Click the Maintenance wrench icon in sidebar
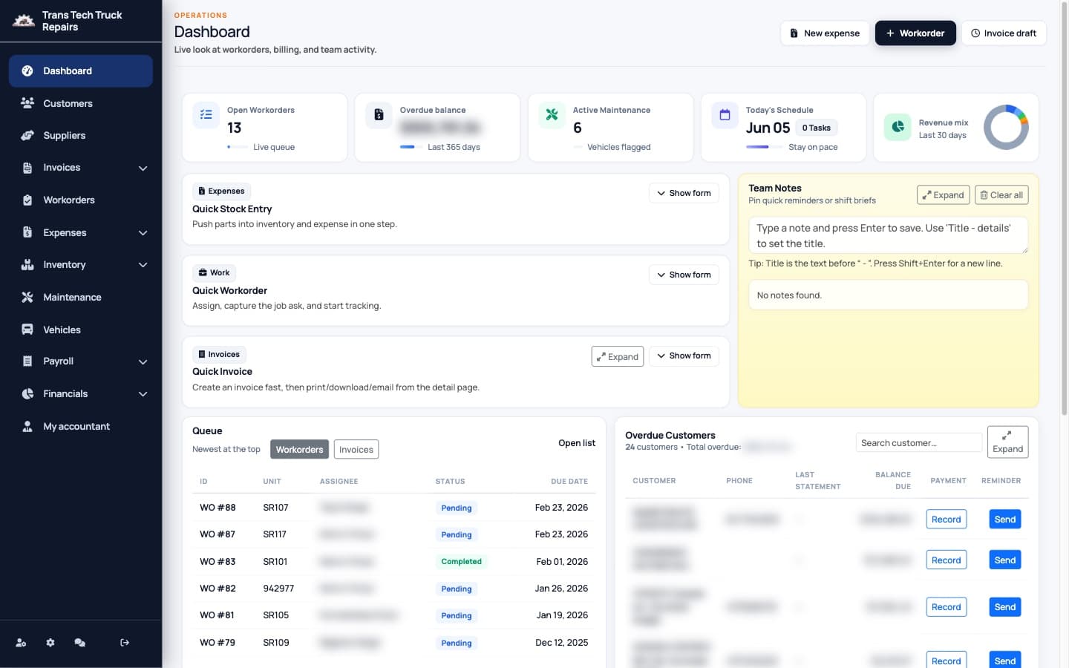The height and width of the screenshot is (668, 1069). coord(27,297)
